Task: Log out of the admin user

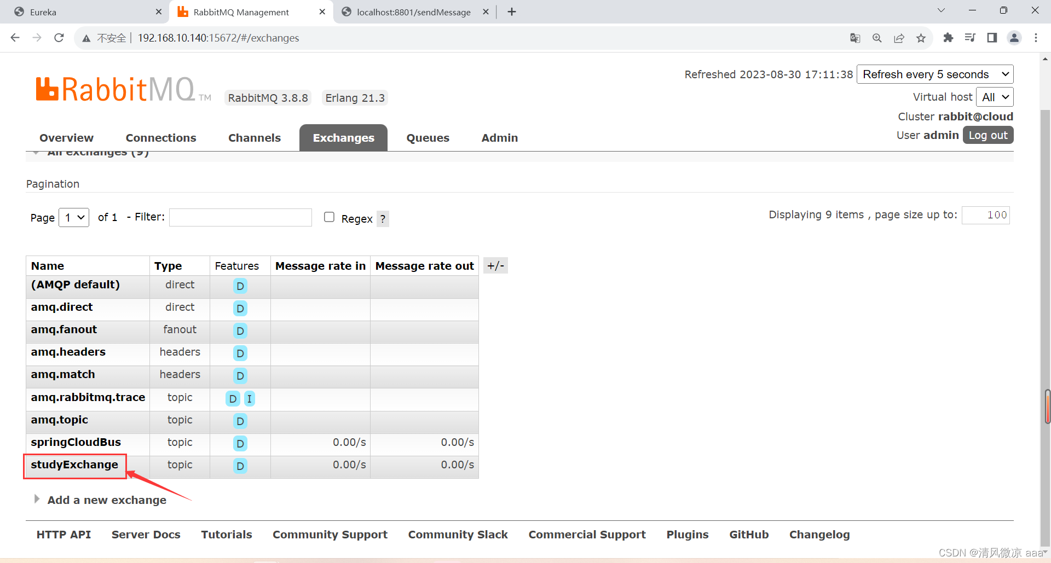Action: tap(988, 135)
